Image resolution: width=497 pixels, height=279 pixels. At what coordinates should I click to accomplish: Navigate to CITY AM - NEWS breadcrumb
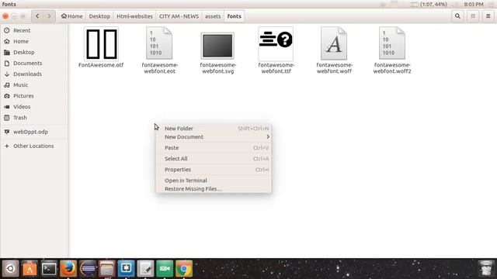point(179,16)
